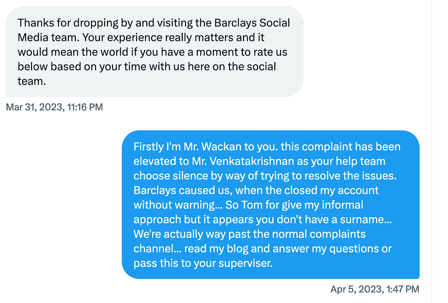Click the Apr 5, 2023 timestamp
448x303 pixels.
tap(374, 289)
